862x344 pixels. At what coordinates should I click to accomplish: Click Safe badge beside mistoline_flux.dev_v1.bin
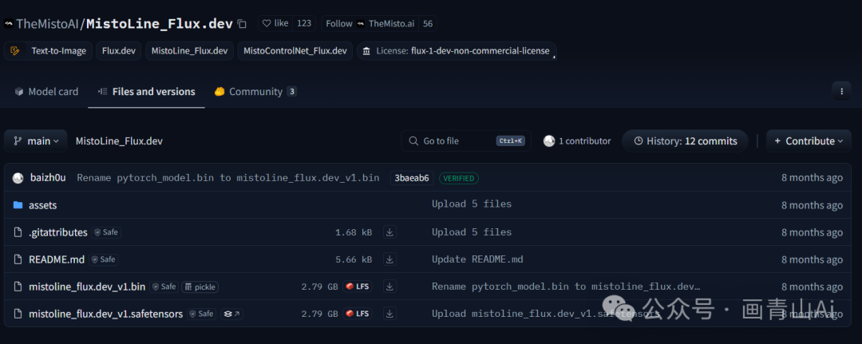(164, 287)
